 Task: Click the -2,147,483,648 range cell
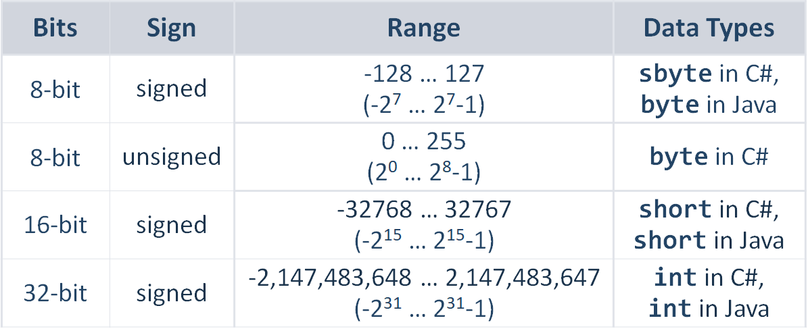(x=423, y=293)
